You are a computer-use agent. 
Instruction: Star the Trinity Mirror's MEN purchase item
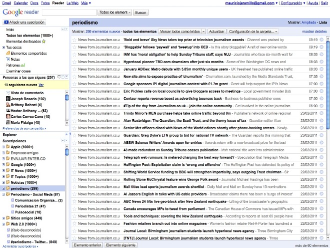point(74,113)
